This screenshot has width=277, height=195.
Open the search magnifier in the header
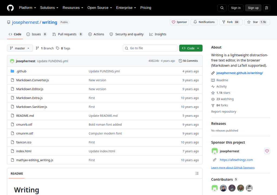[x=222, y=8]
